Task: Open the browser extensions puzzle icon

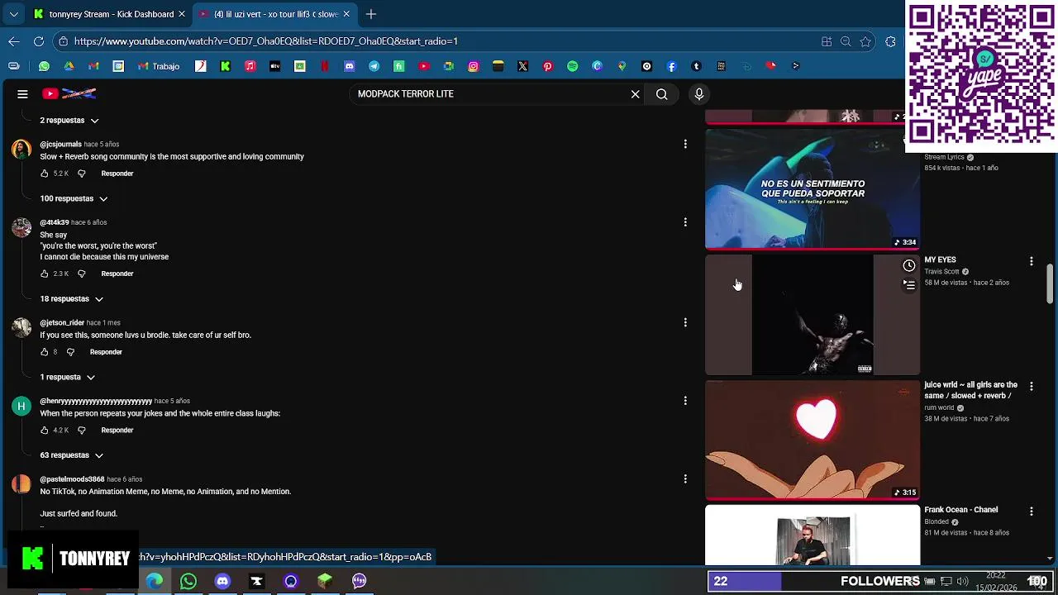Action: click(x=890, y=41)
